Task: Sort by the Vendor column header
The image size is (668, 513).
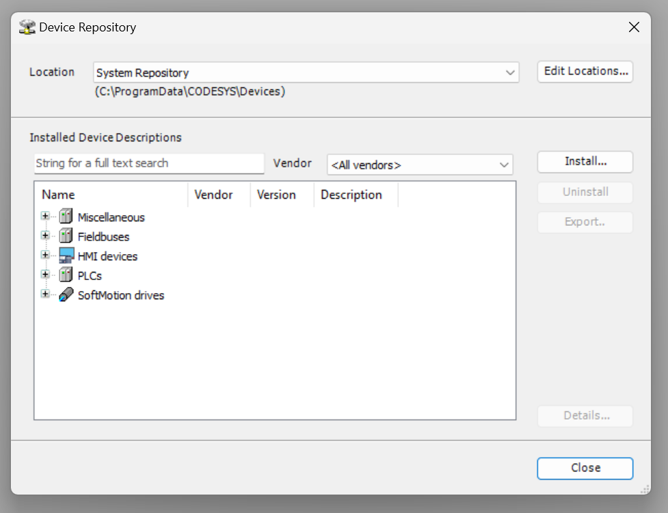Action: (x=219, y=195)
